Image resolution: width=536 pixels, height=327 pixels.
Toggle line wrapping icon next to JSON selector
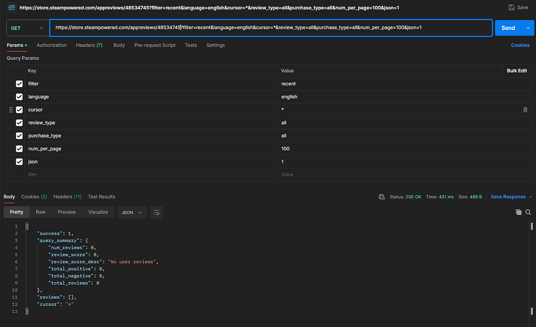[156, 212]
